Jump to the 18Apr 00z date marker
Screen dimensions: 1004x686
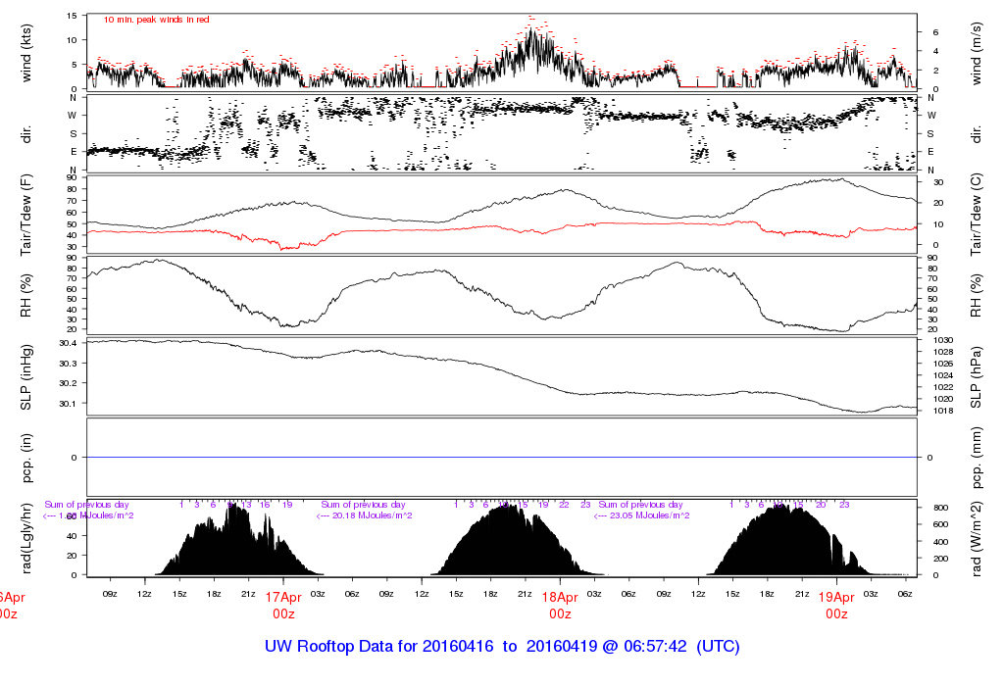pos(560,604)
